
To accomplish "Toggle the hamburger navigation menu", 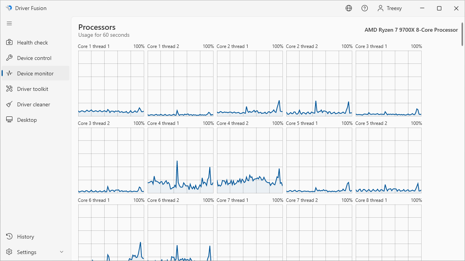I will 9,24.
